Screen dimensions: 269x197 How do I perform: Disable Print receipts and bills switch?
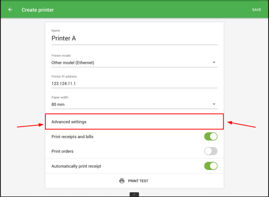click(x=211, y=136)
